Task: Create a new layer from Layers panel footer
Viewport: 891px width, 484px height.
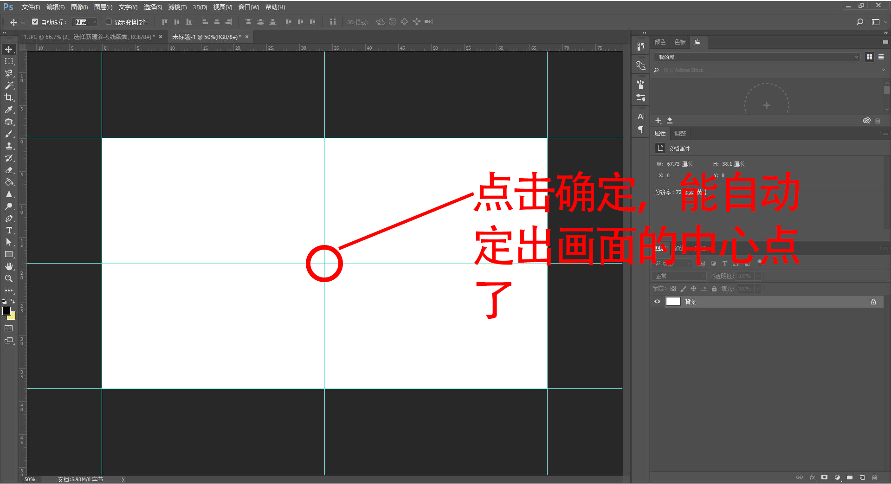Action: [x=862, y=477]
